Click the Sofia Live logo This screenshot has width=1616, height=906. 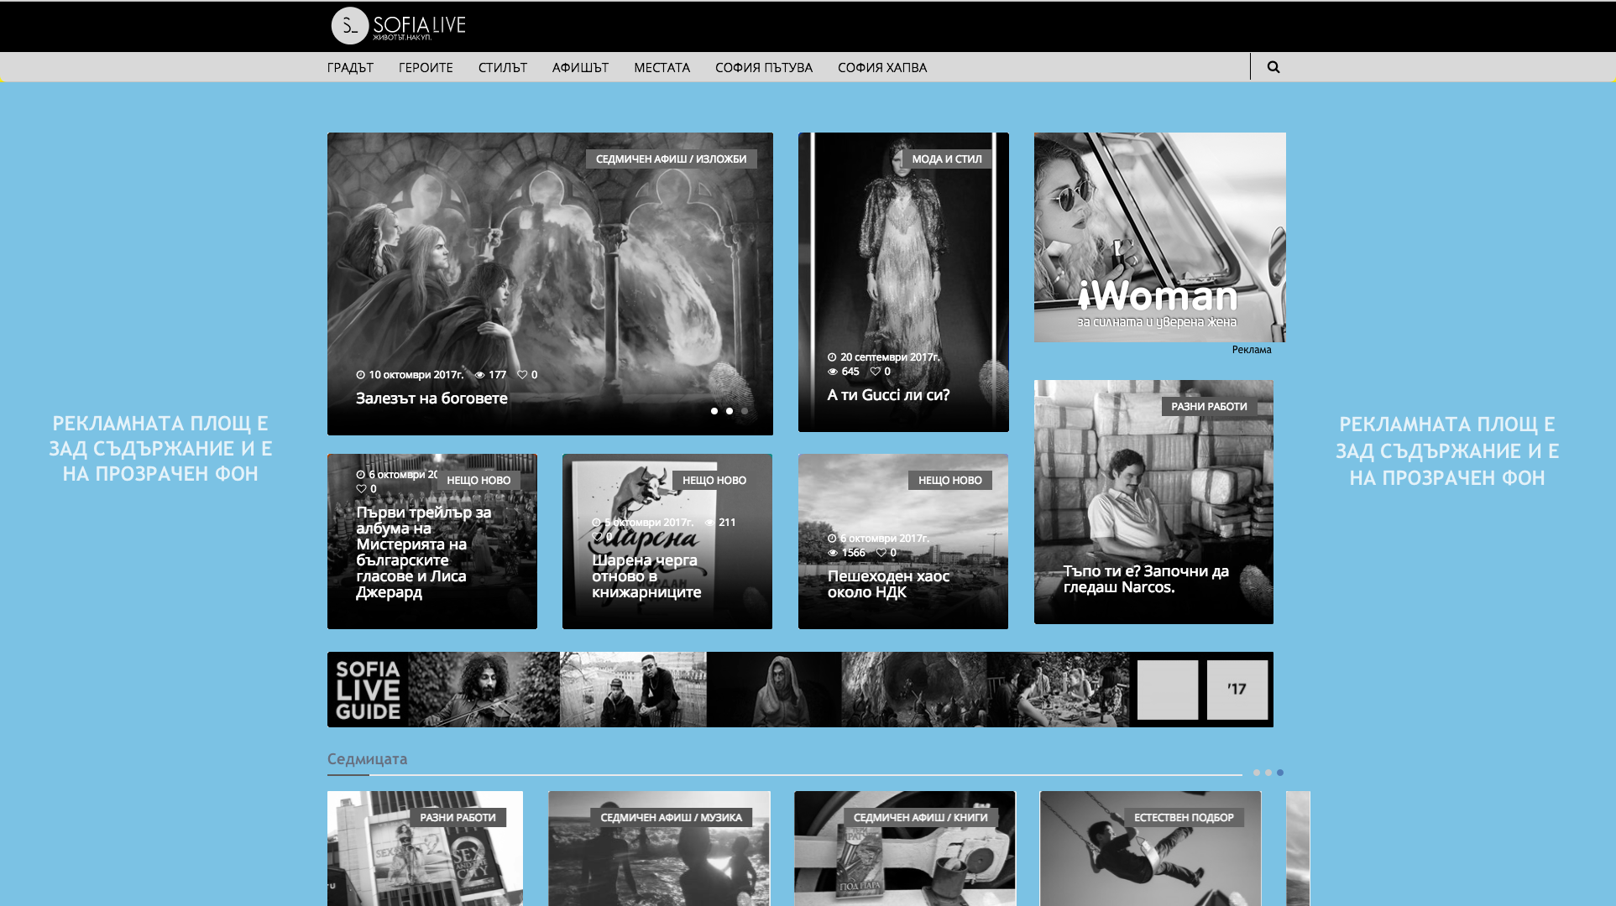click(398, 26)
